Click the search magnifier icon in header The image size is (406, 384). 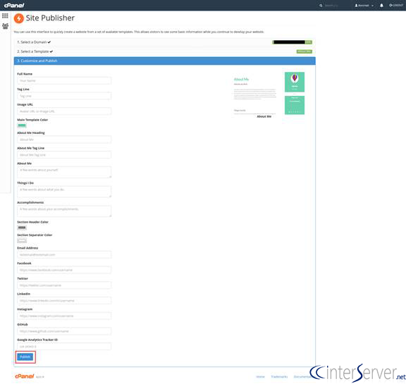click(x=321, y=6)
